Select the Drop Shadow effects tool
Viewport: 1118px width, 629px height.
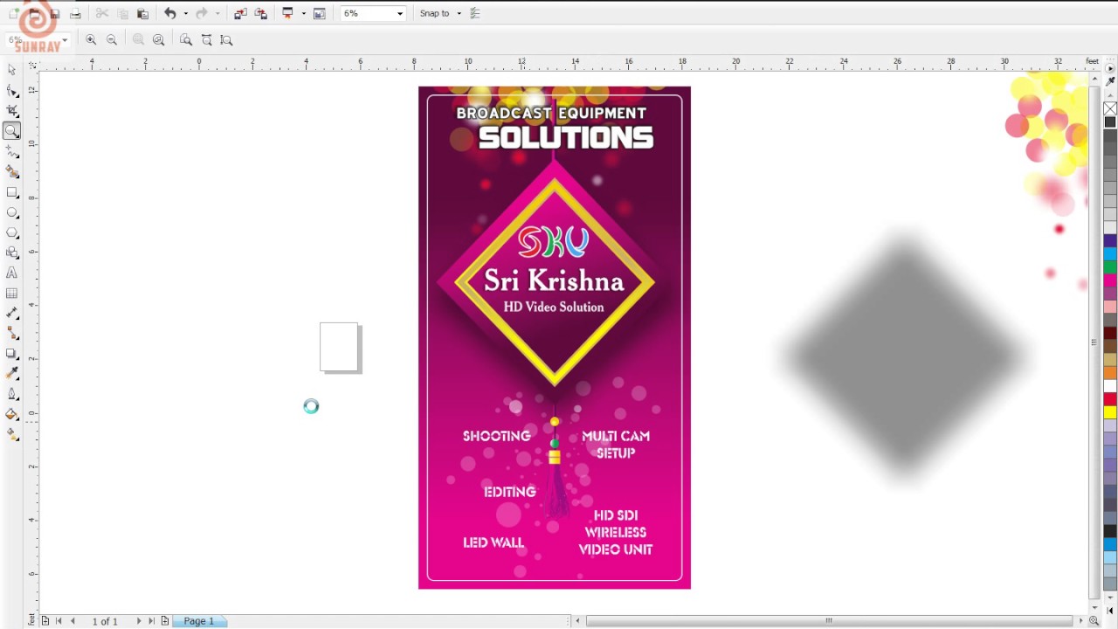coord(11,354)
